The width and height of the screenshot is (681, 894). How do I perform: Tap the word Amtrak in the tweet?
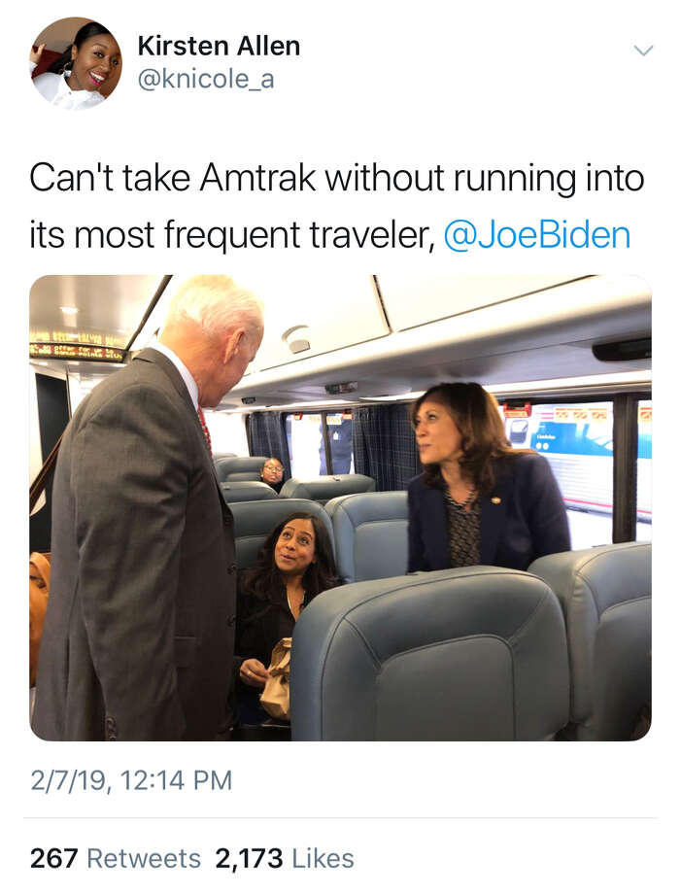pos(257,178)
